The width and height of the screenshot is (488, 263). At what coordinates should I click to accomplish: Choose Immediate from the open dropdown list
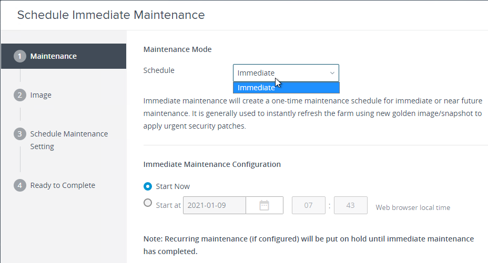click(286, 88)
